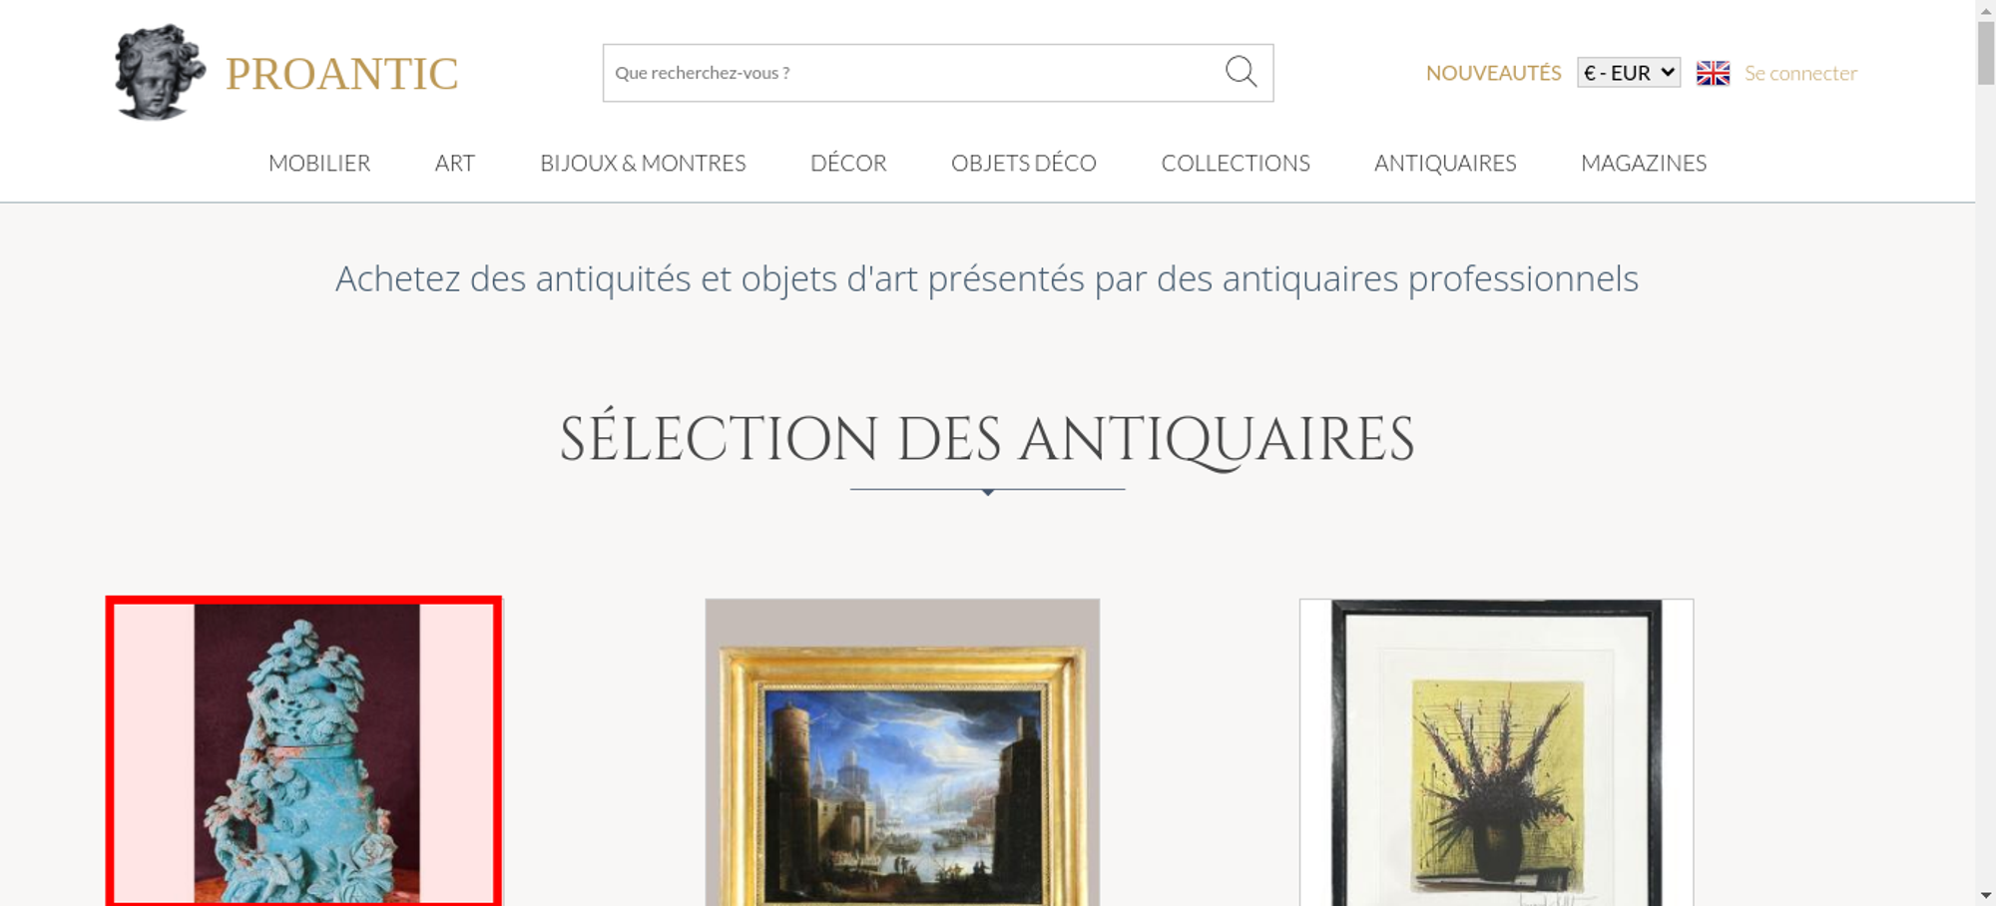Image resolution: width=1996 pixels, height=906 pixels.
Task: Open the turquoise carved vase listing
Action: point(303,752)
